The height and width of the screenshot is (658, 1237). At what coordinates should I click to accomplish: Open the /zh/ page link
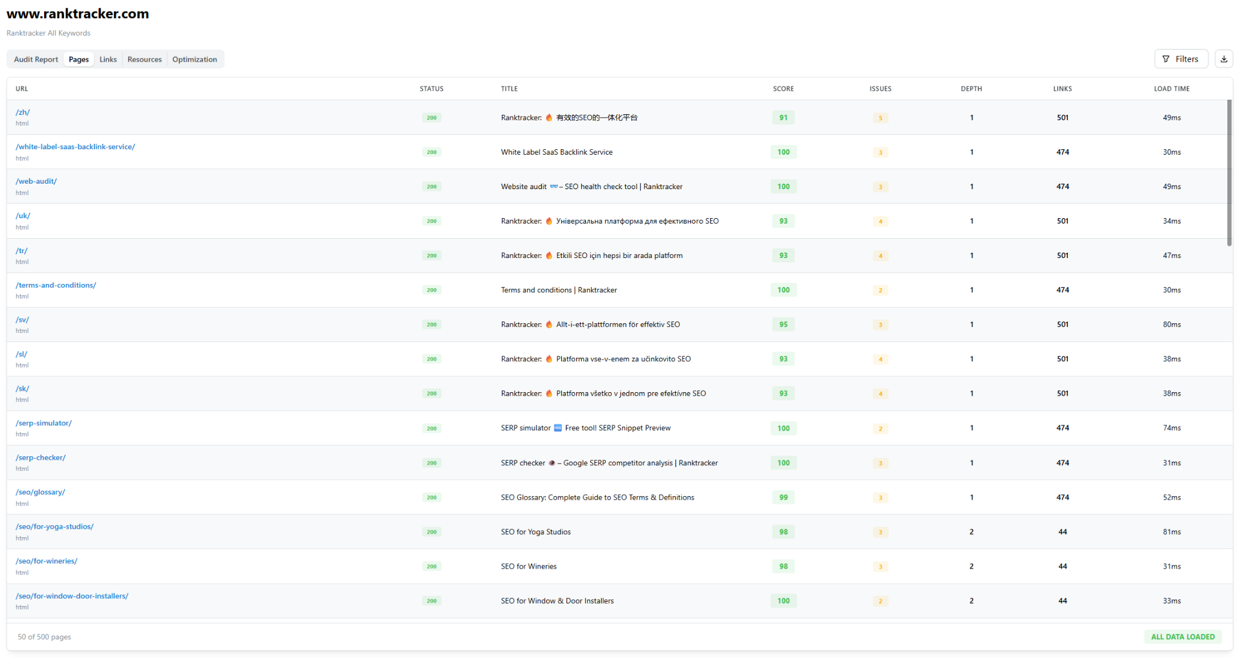click(x=22, y=112)
